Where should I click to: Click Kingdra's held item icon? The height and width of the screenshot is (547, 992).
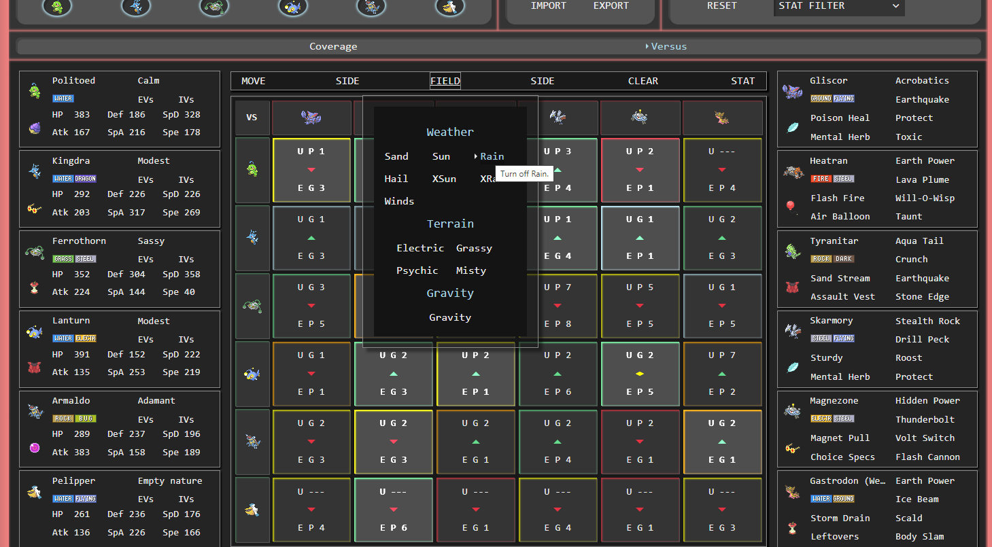[x=34, y=208]
